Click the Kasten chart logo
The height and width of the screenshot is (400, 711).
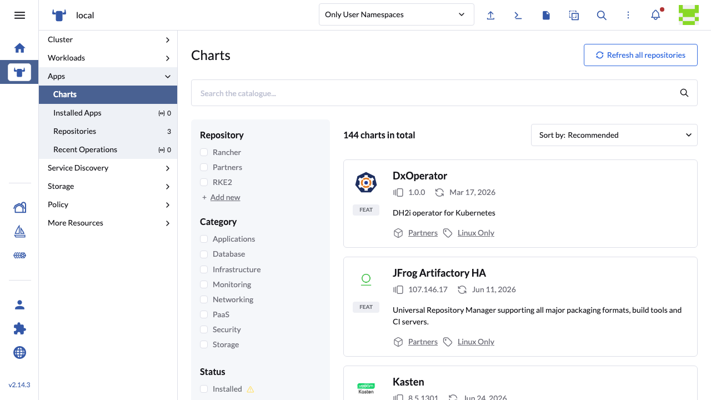point(366,388)
